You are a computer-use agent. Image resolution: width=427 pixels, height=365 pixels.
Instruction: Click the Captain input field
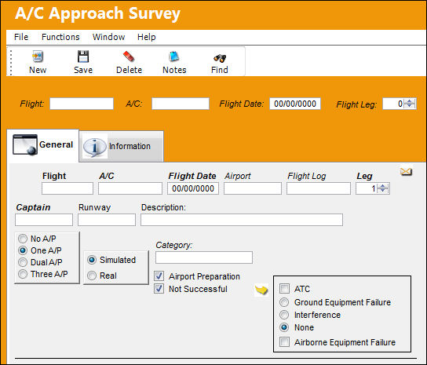click(x=44, y=220)
